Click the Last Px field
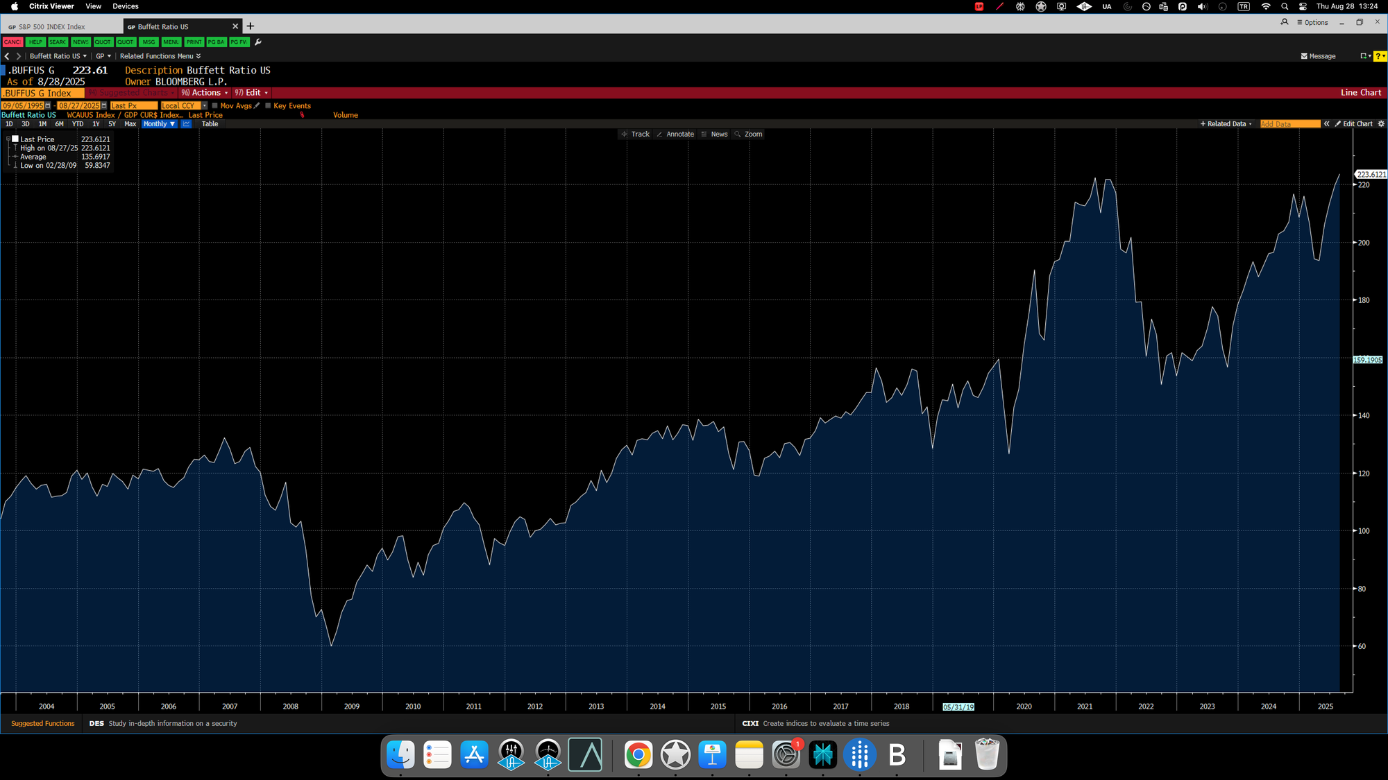This screenshot has width=1388, height=780. (134, 106)
